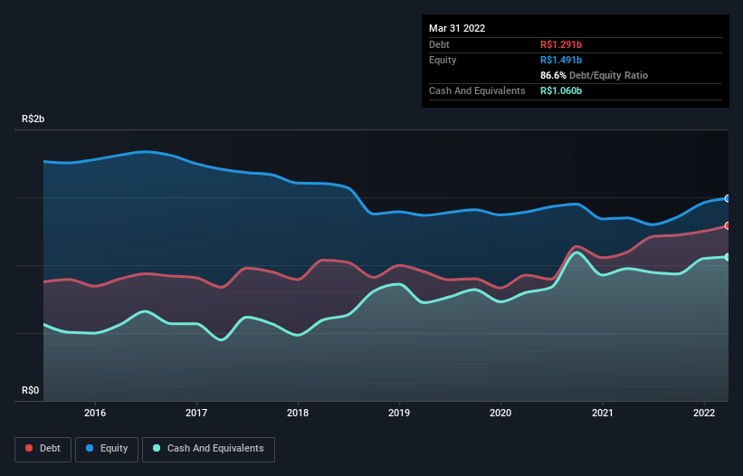Select the 2022 x-axis label
The image size is (743, 476).
[x=704, y=413]
